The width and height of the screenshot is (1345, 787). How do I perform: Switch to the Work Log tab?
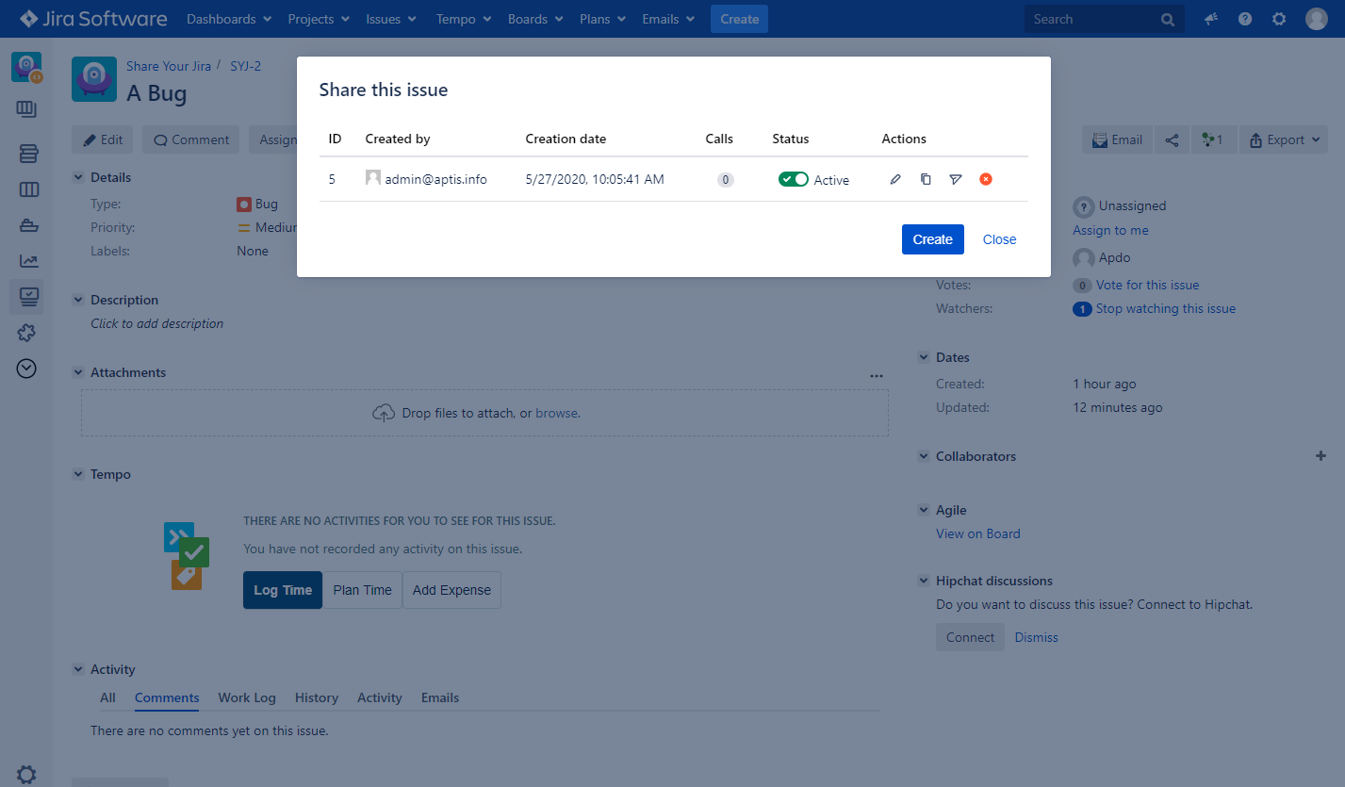[x=247, y=697]
